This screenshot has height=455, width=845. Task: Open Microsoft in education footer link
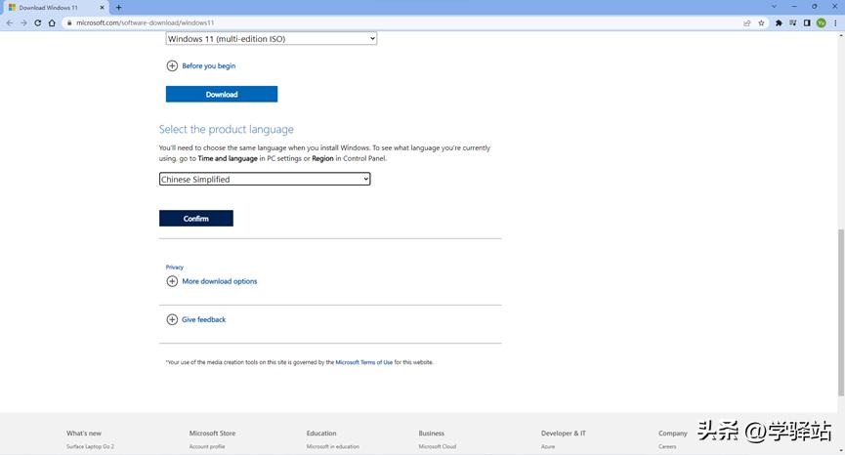coord(332,446)
